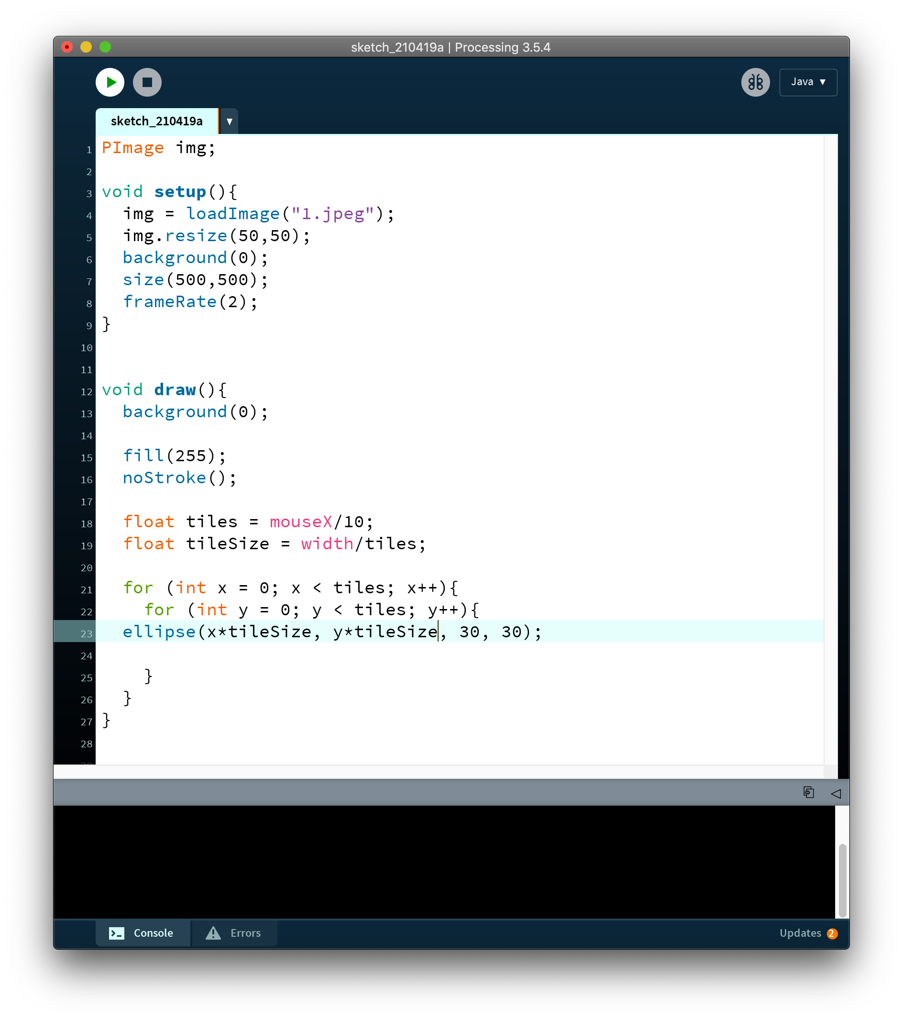Close the Processing window
903x1020 pixels.
[x=67, y=47]
